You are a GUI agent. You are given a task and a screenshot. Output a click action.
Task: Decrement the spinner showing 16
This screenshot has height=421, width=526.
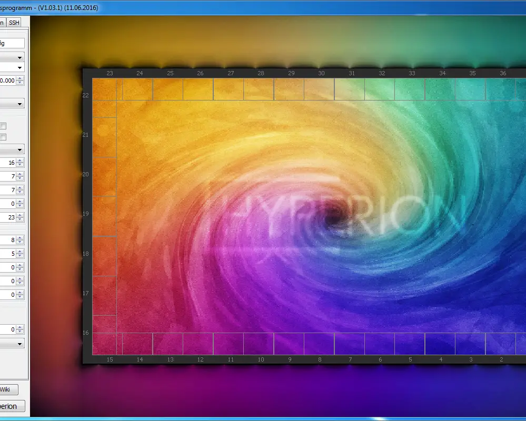20,165
